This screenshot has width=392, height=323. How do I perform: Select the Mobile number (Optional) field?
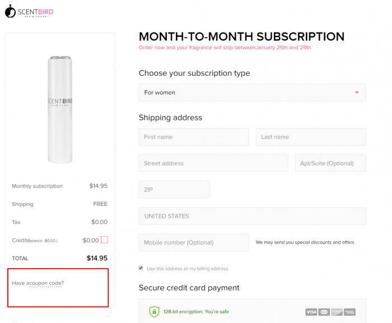(x=194, y=242)
